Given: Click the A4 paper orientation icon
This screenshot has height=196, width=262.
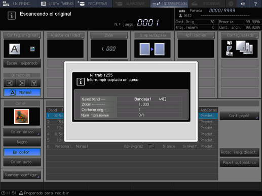Looking at the screenshot, I should (165, 99).
